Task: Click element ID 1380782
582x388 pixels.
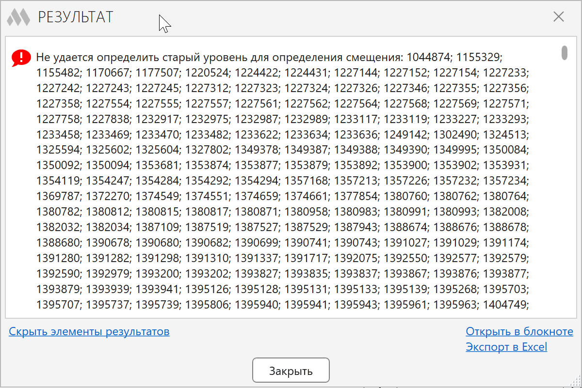Action: [x=58, y=212]
